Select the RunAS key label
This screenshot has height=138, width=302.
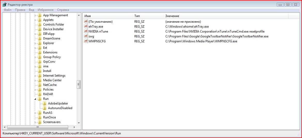(x=48, y=113)
